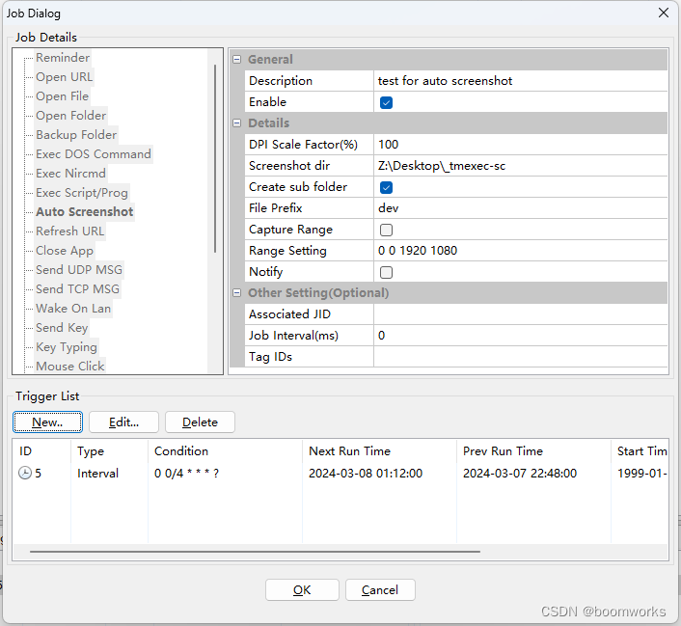Collapse Other Setting(Optional) section

pyautogui.click(x=236, y=293)
